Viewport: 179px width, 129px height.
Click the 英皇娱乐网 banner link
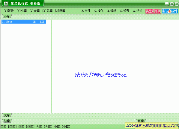(x=153, y=11)
